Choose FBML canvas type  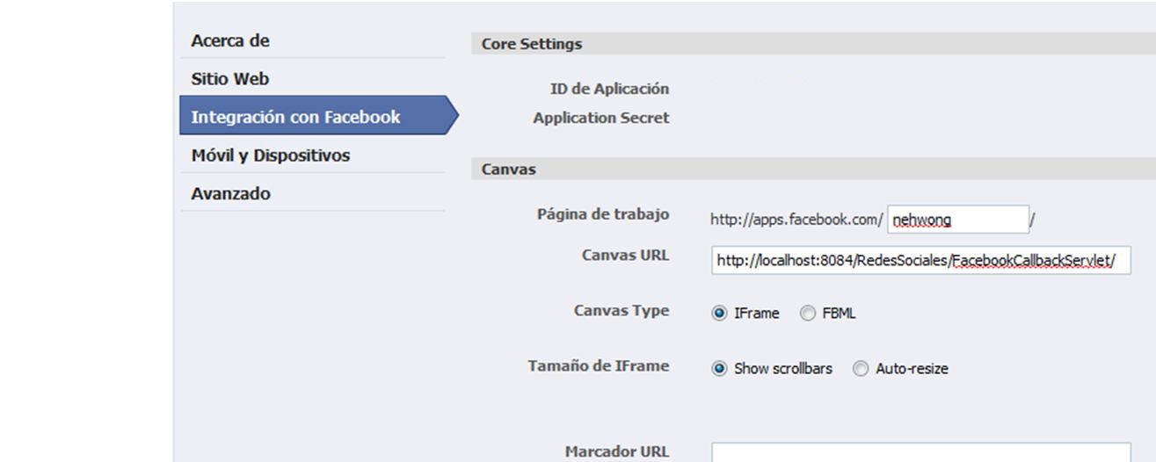click(x=808, y=314)
